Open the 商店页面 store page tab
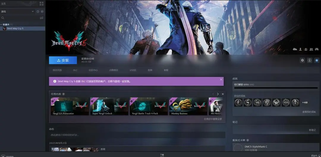The width and height of the screenshot is (321, 157). tap(57, 70)
